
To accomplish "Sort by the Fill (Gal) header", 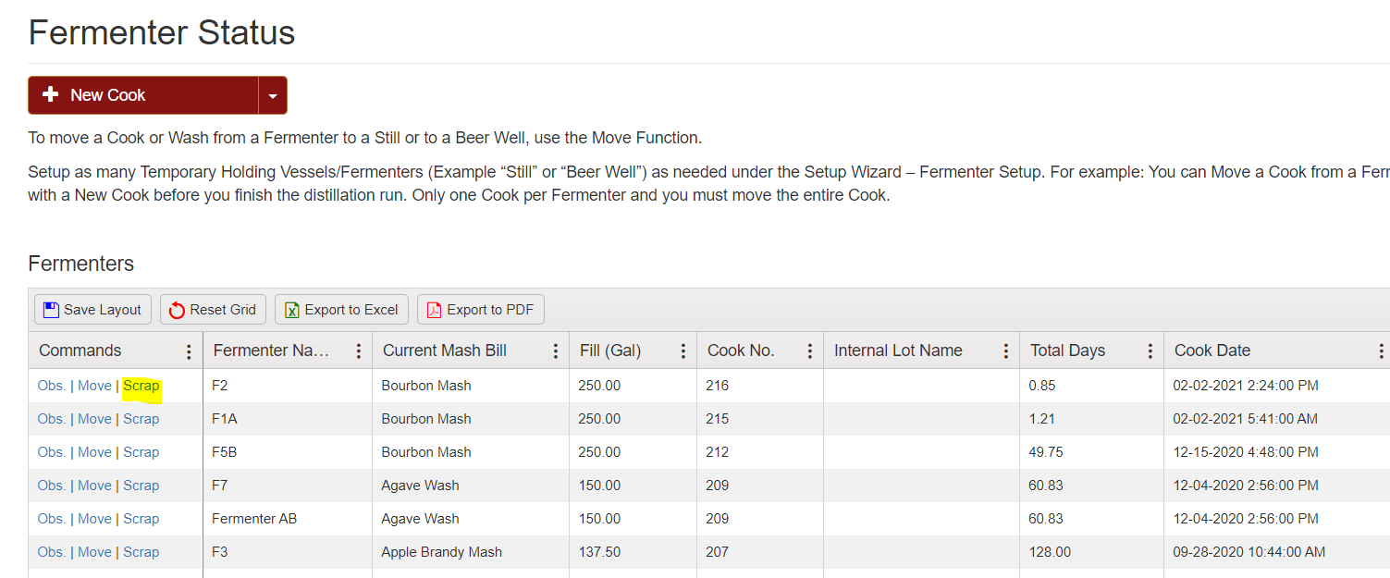I will point(609,350).
